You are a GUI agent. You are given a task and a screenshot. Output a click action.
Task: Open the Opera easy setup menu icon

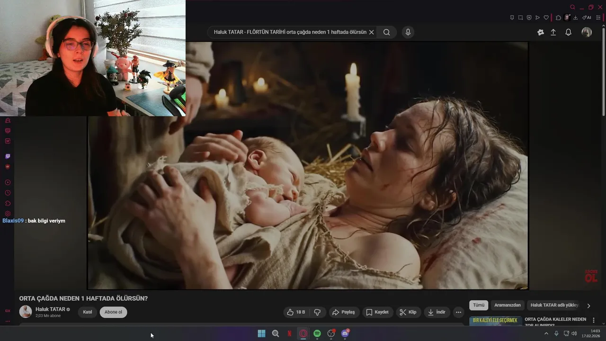coord(598,18)
